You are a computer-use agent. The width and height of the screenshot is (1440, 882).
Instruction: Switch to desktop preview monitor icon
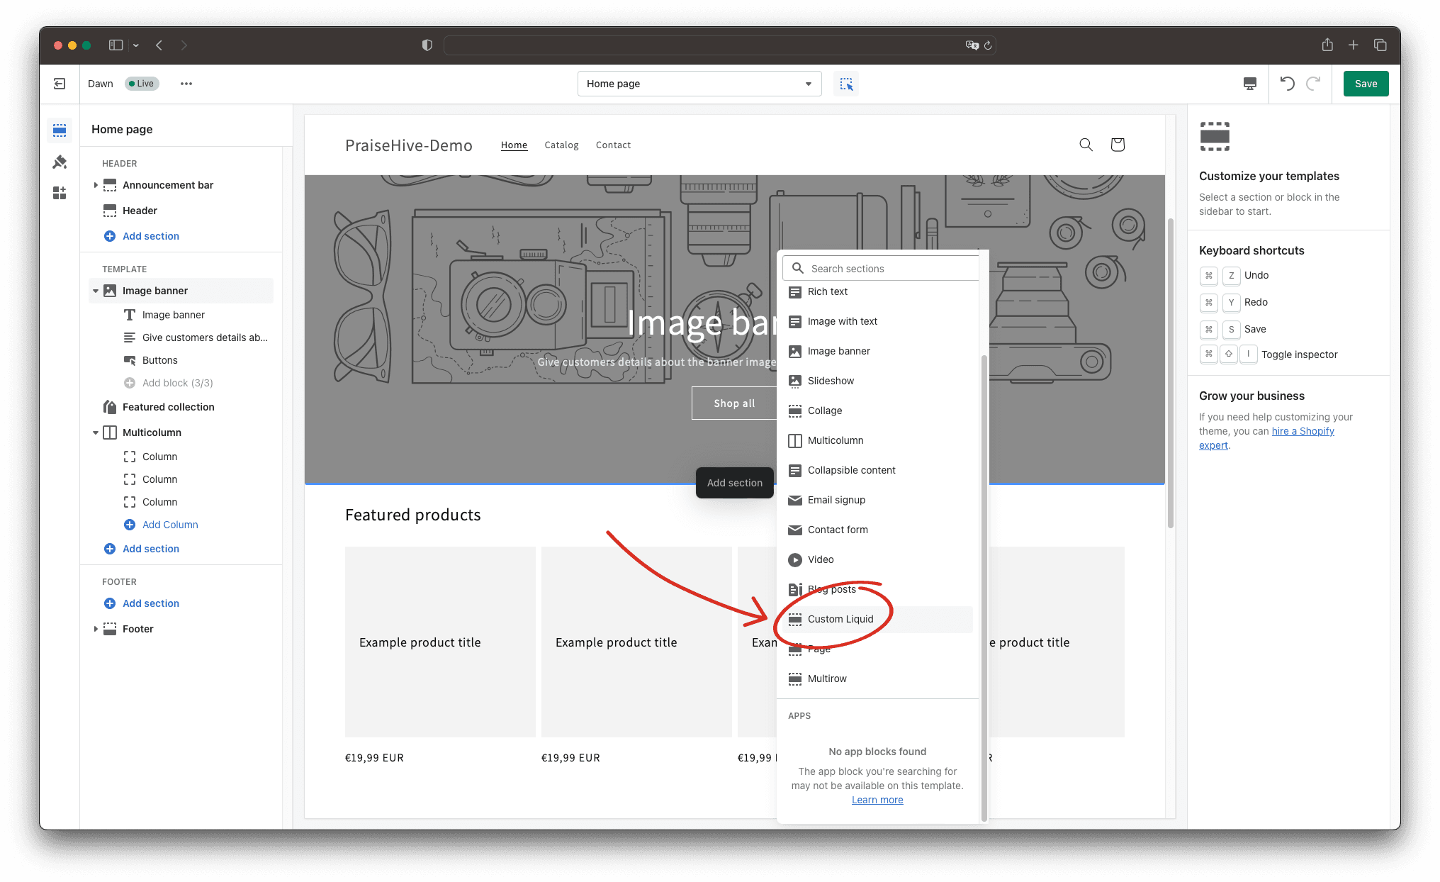(1250, 84)
